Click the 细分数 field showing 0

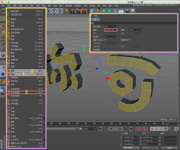click(x=111, y=37)
